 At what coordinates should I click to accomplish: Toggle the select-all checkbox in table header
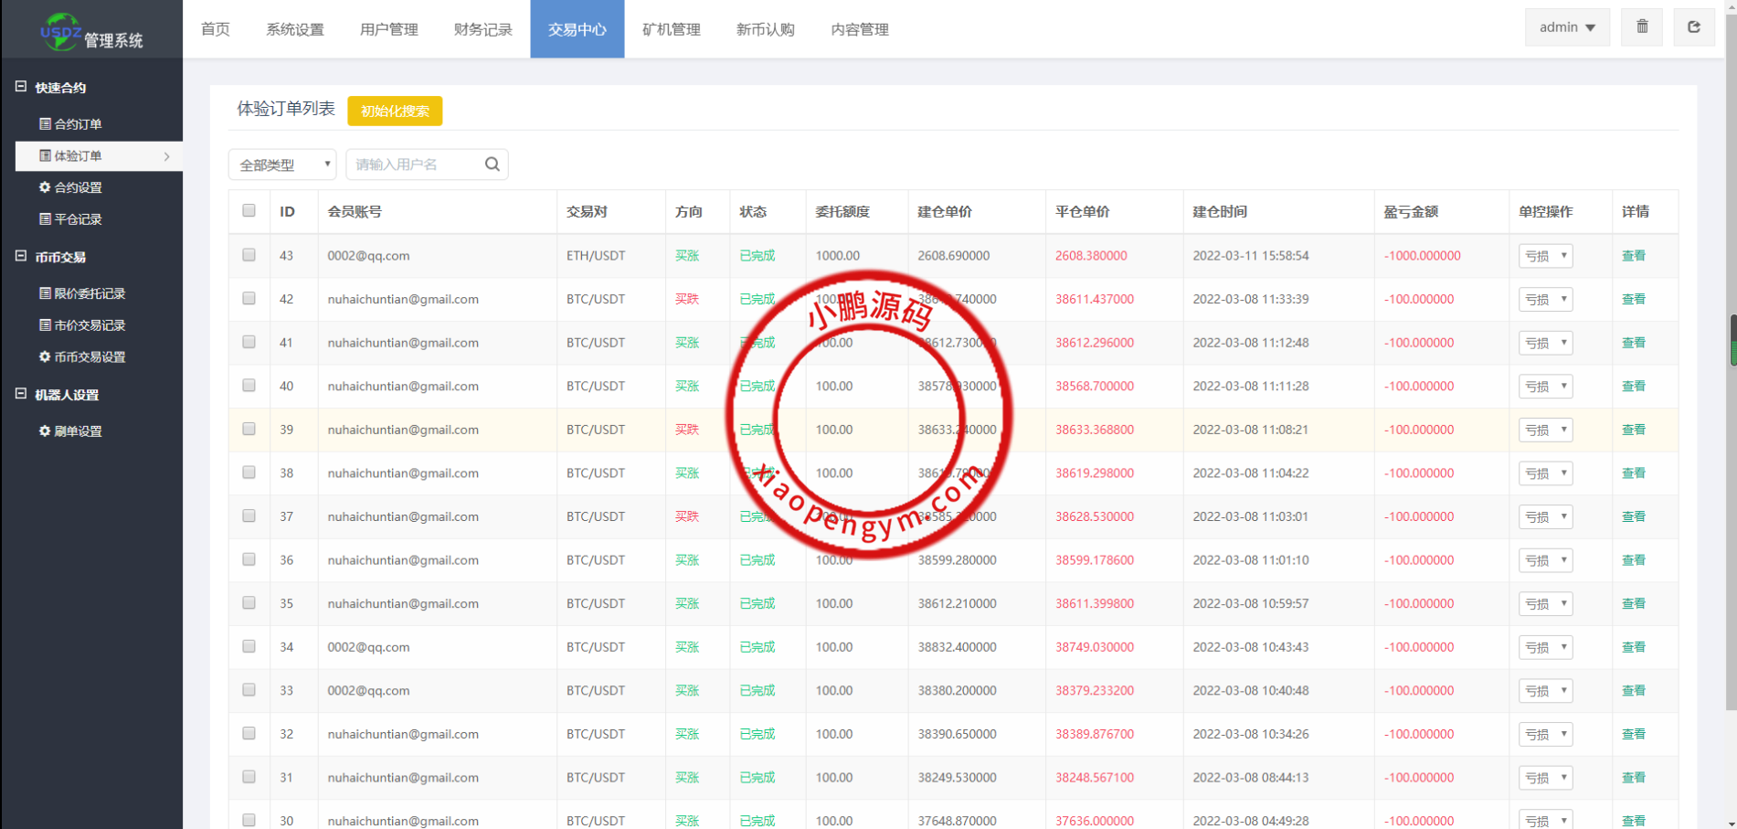[249, 211]
